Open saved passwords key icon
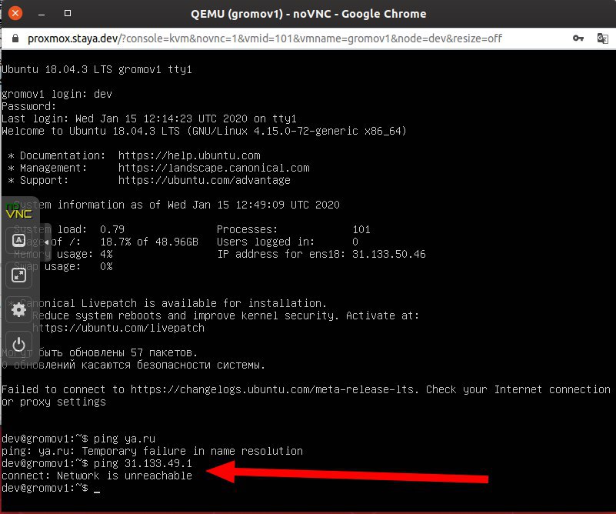 (578, 38)
